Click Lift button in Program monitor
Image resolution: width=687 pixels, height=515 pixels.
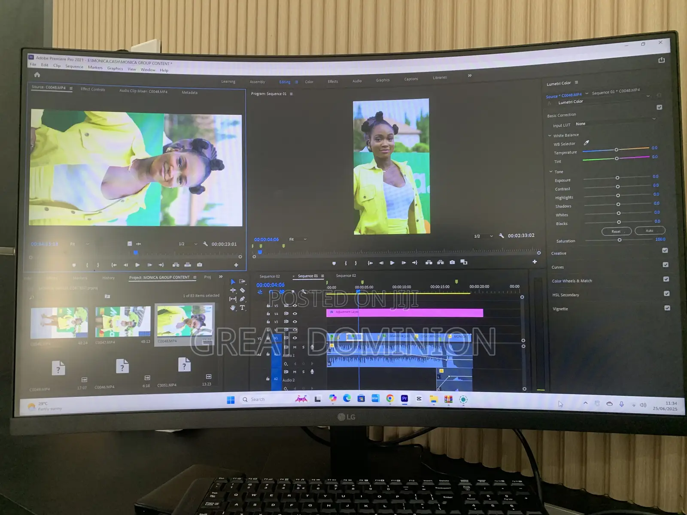pos(429,262)
